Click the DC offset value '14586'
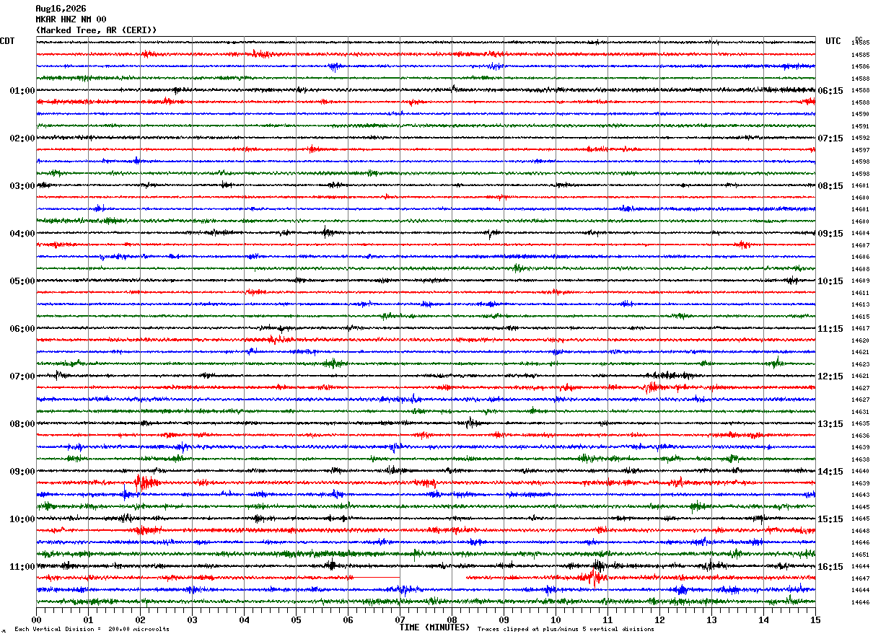The width and height of the screenshot is (873, 639). click(860, 66)
